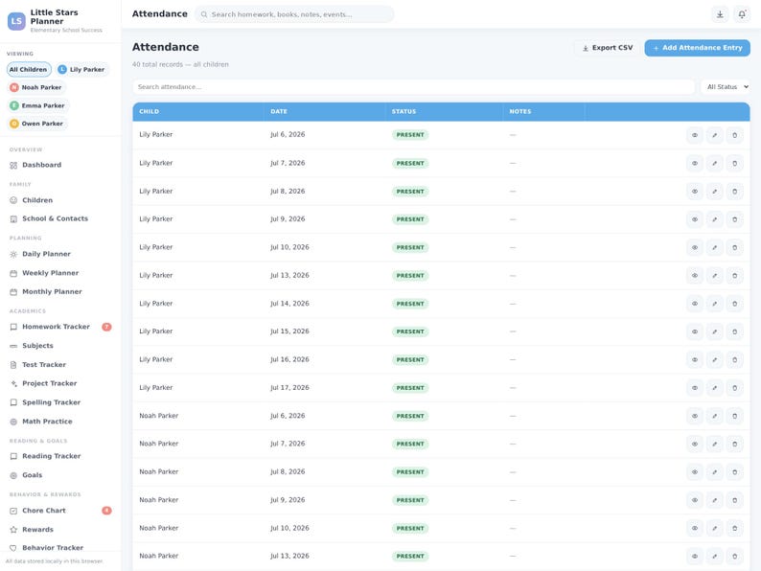761x571 pixels.
Task: Click the Homework Tracker count badge
Action: pyautogui.click(x=106, y=327)
